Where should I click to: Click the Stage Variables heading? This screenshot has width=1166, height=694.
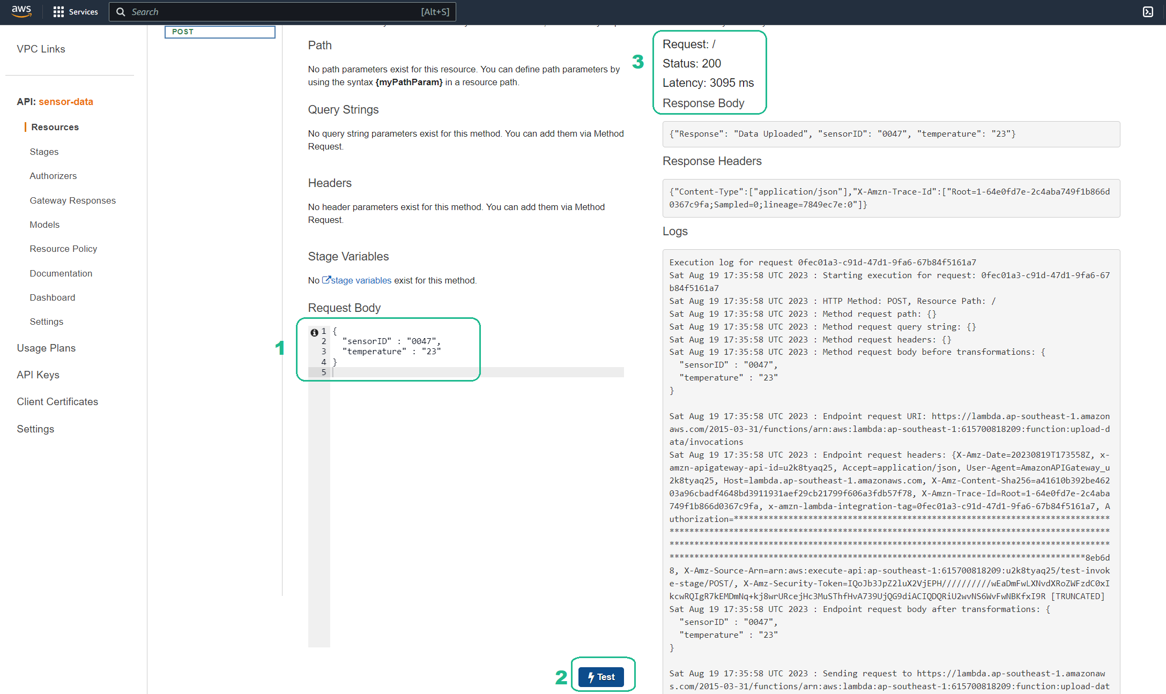[348, 257]
